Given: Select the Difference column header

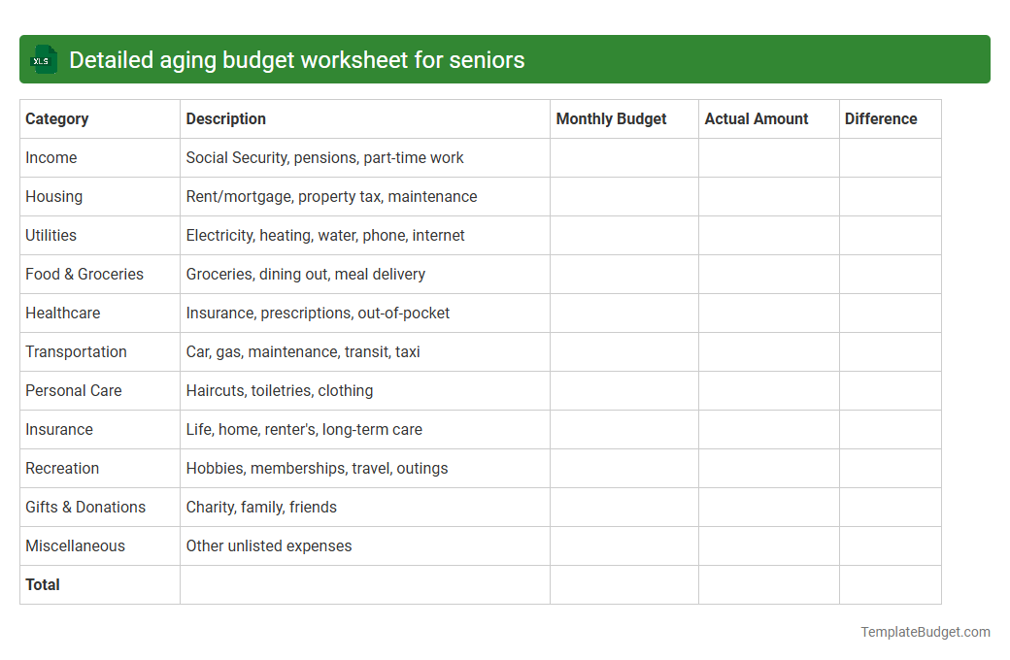Looking at the screenshot, I should tap(880, 118).
